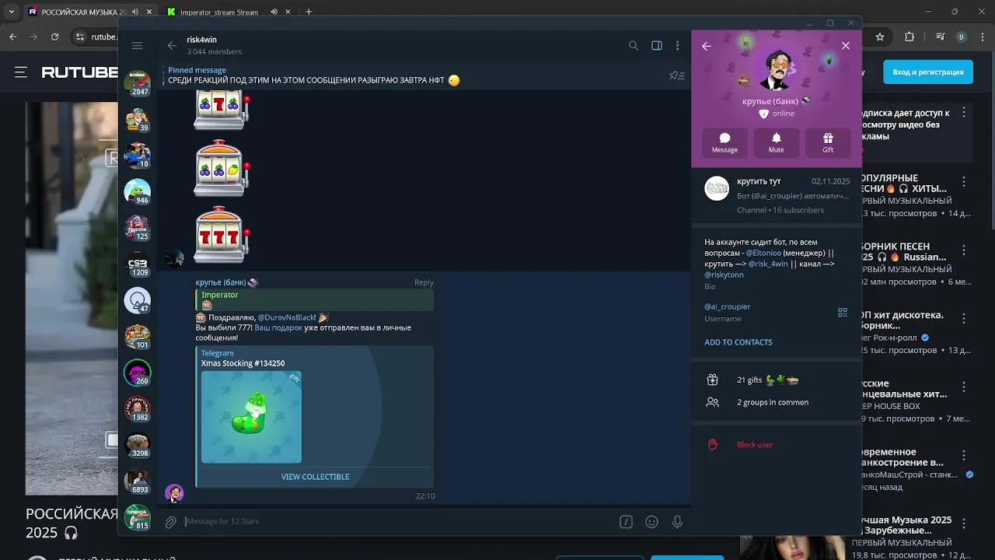The width and height of the screenshot is (995, 560).
Task: Expand the browser tab search dropdown
Action: coord(11,12)
